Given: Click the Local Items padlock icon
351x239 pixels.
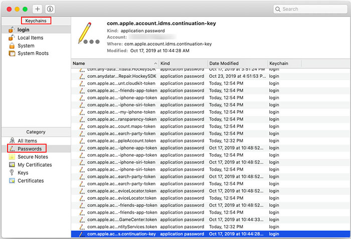Looking at the screenshot, I should coord(12,38).
